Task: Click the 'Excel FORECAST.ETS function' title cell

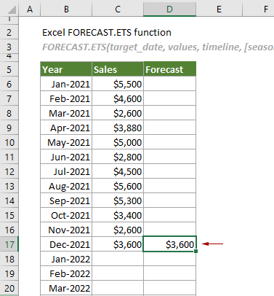Action: tap(107, 32)
